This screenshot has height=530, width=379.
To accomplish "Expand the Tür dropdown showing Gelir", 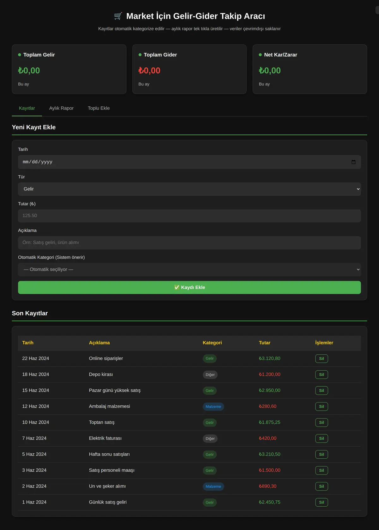I will pos(189,189).
